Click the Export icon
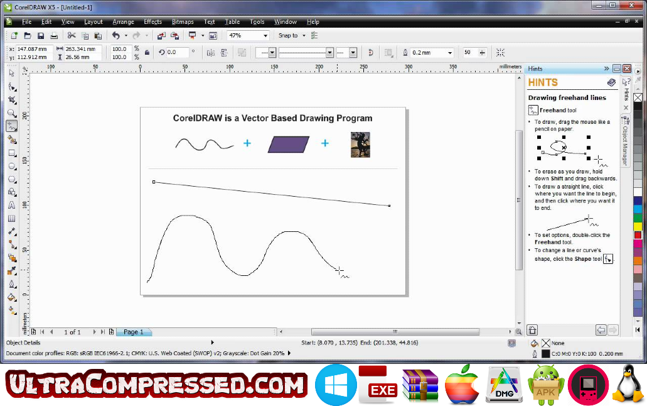This screenshot has height=406, width=647. [x=174, y=36]
